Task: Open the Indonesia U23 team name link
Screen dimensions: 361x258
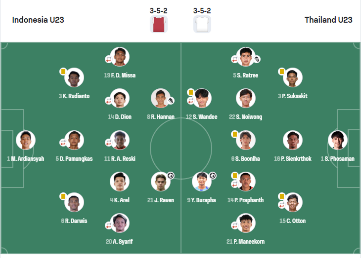Action: [x=38, y=20]
